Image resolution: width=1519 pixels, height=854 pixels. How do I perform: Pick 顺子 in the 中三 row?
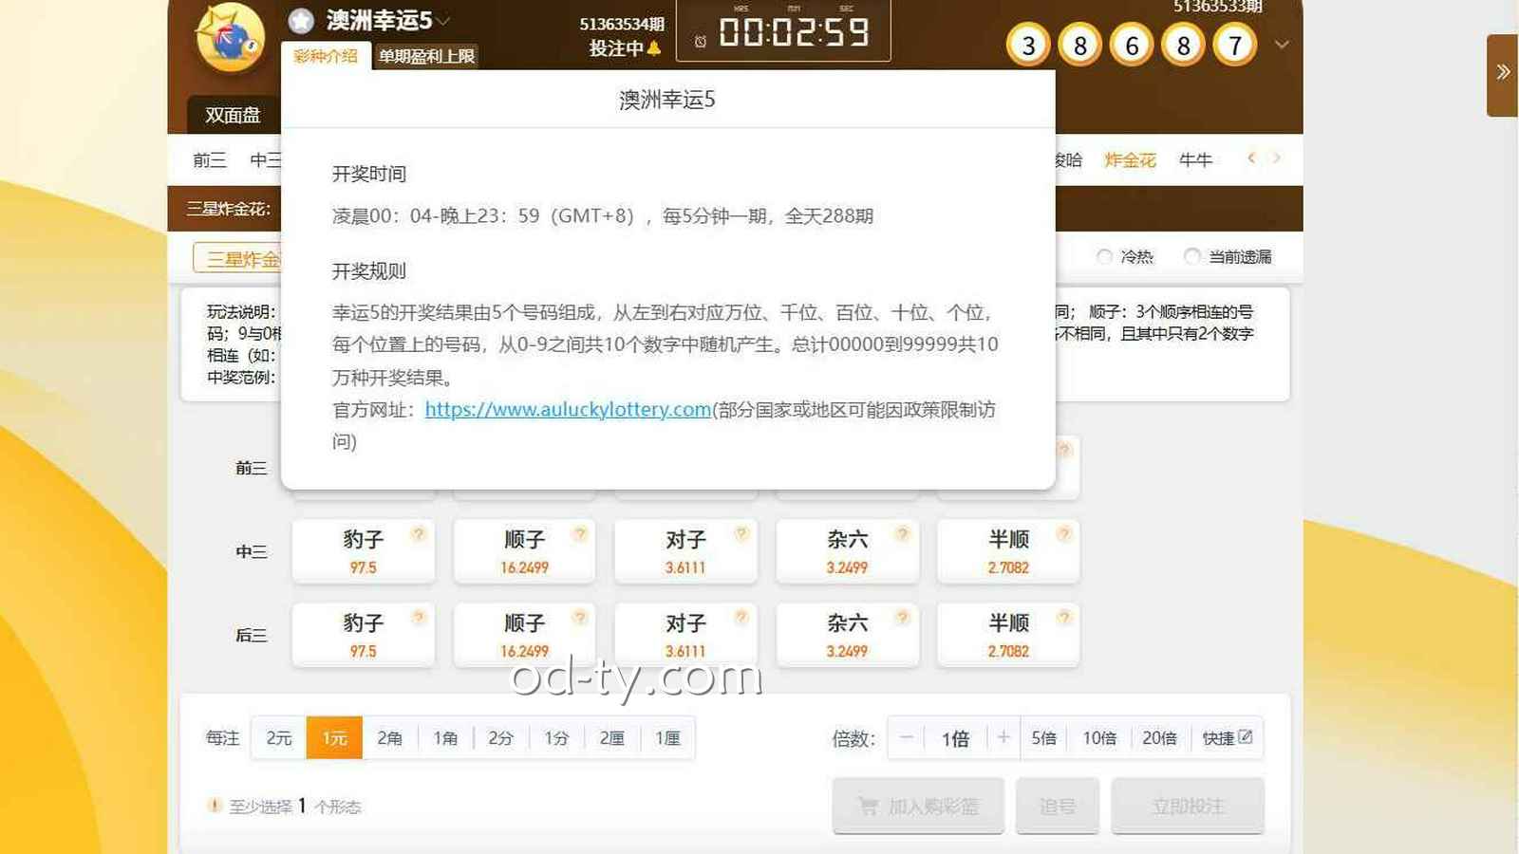pyautogui.click(x=525, y=551)
